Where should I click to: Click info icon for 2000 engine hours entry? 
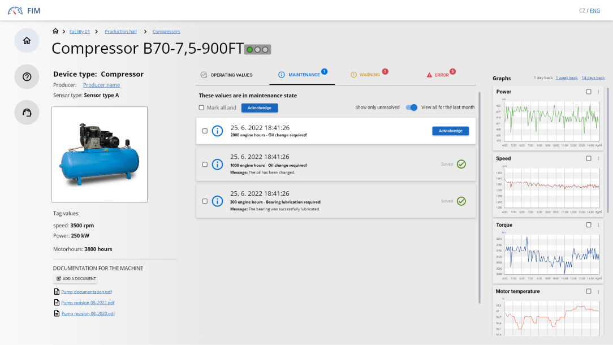(x=217, y=131)
